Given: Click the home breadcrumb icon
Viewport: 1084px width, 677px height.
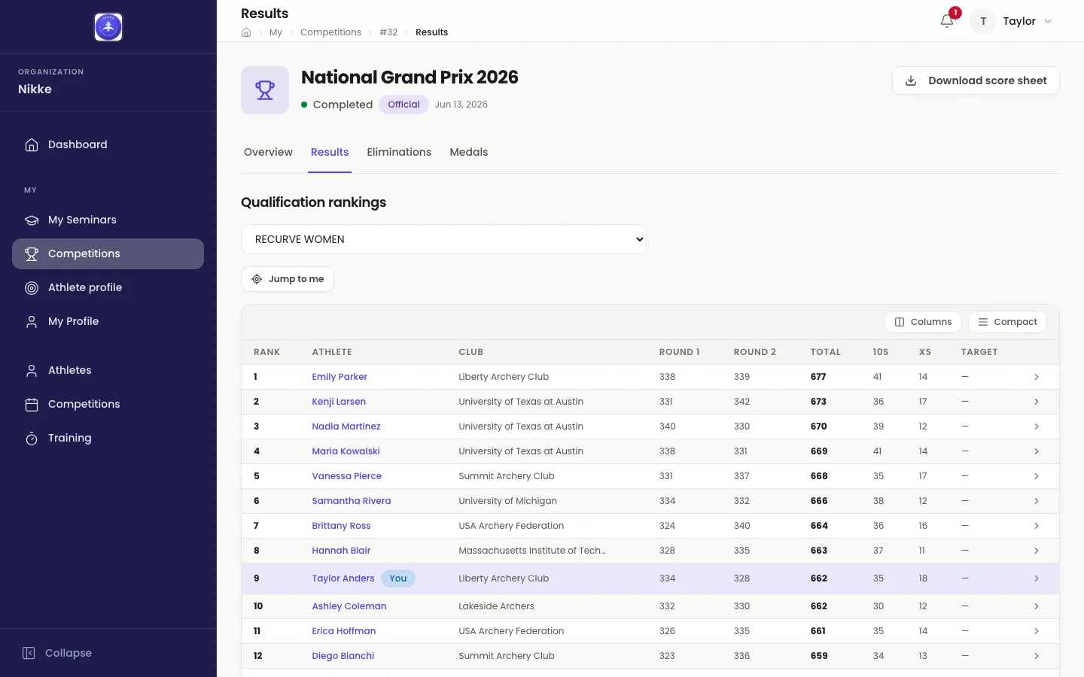Looking at the screenshot, I should pyautogui.click(x=246, y=32).
